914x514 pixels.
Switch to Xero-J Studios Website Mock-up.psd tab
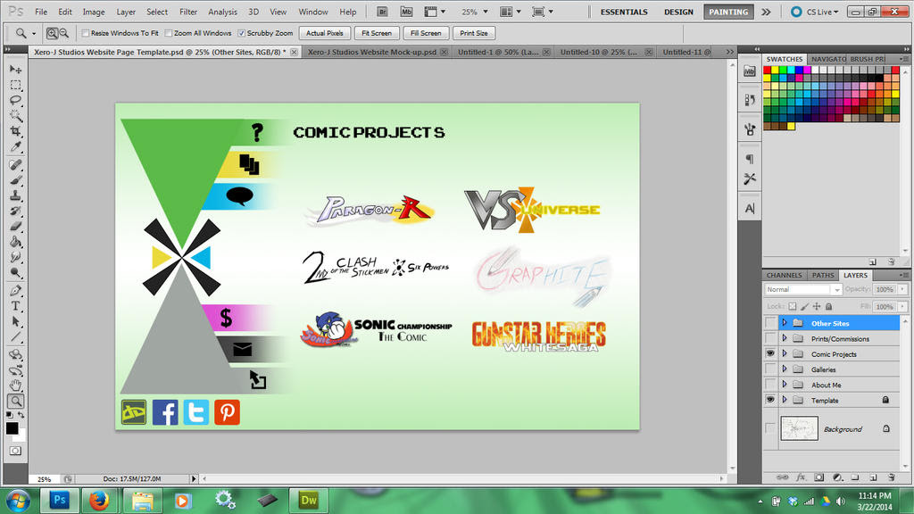(372, 52)
